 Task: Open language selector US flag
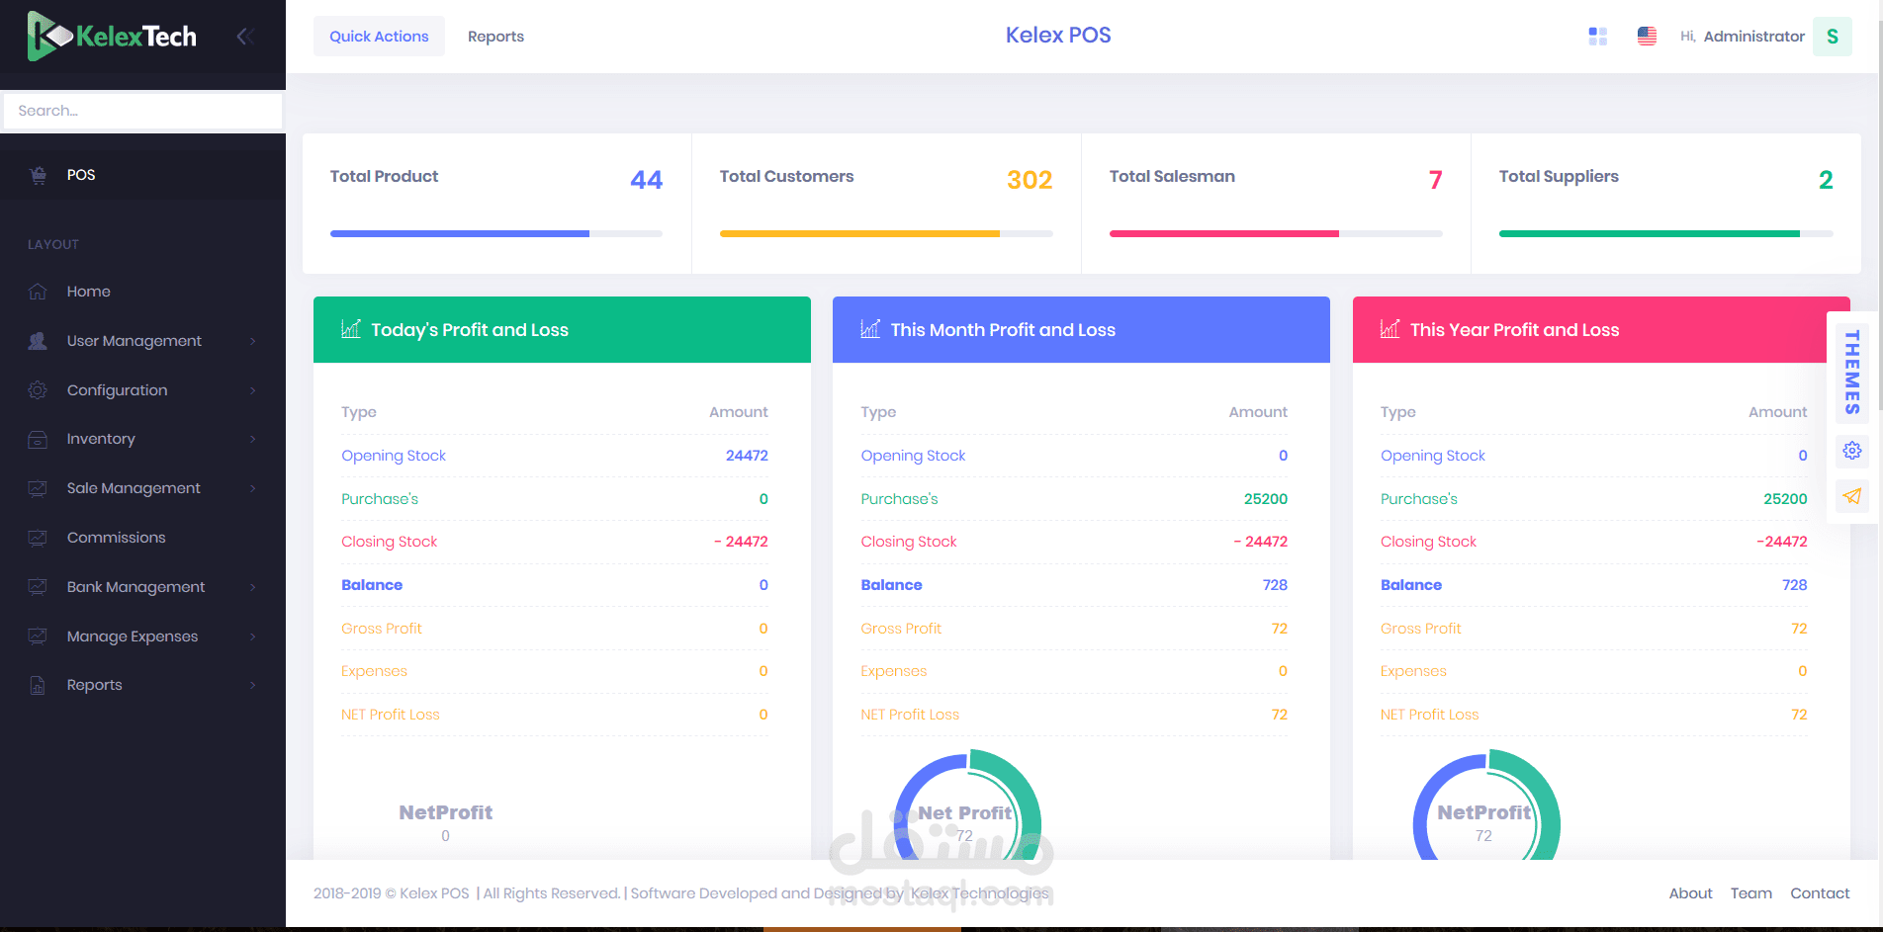(1647, 37)
